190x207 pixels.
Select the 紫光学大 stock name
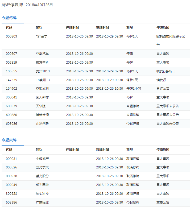(42, 167)
